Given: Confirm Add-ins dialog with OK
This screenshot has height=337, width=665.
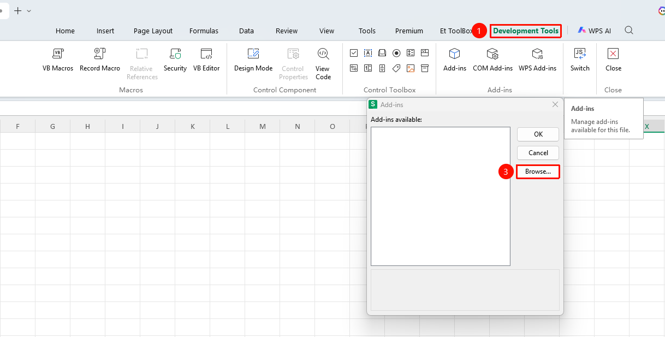Looking at the screenshot, I should (538, 134).
